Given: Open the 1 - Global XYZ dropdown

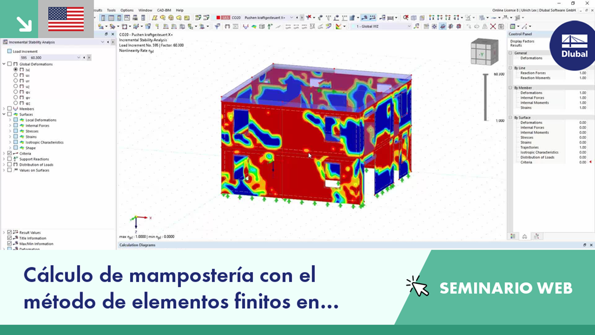Looking at the screenshot, I should (x=409, y=26).
